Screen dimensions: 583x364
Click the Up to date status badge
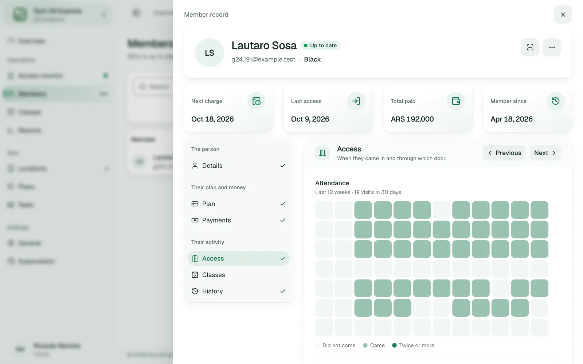(x=320, y=45)
